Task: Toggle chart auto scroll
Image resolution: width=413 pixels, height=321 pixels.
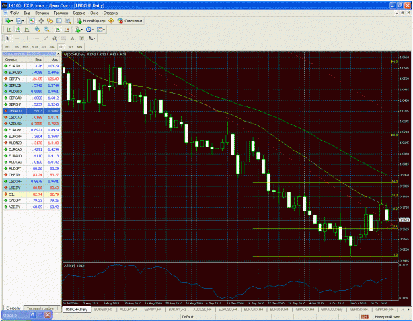Action: coord(57,30)
